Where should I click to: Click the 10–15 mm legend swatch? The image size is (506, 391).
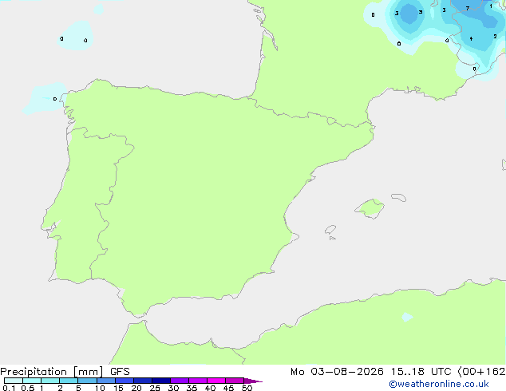(106, 381)
